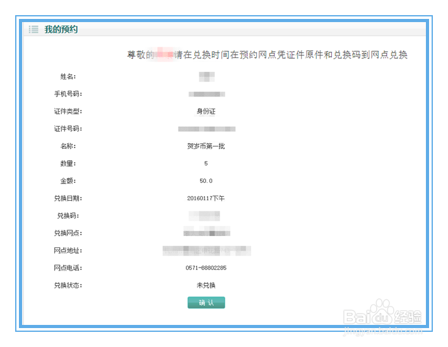The width and height of the screenshot is (448, 347).
Task: Select the 我的预约 heading text
Action: coord(61,29)
